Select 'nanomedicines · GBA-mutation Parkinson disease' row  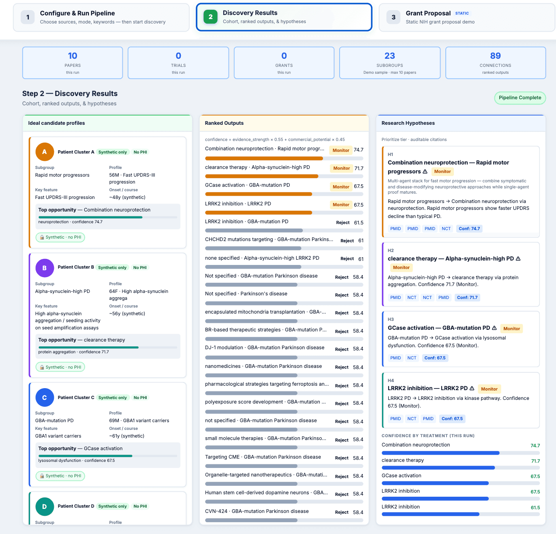(284, 370)
